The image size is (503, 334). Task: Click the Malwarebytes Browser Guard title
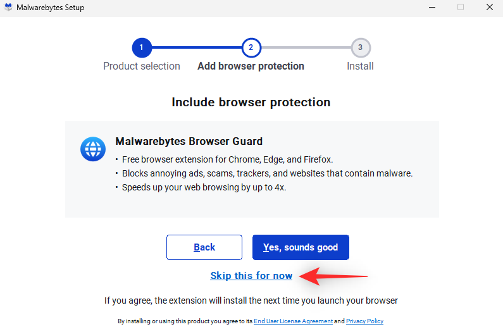tap(189, 141)
